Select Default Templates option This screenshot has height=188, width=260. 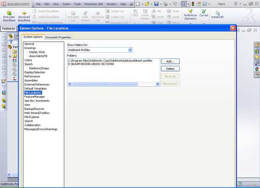coord(35,89)
